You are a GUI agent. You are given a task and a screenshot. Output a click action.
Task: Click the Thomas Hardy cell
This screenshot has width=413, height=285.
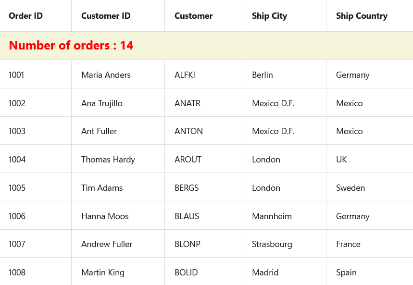[x=108, y=160]
